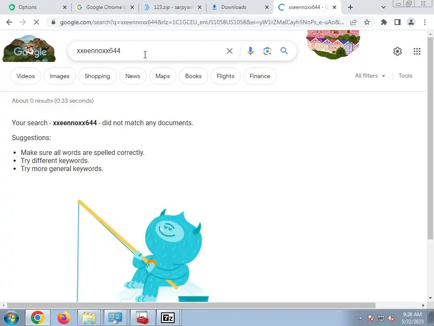Launch Chrome from the taskbar
Screen dimensions: 434x326
[38, 318]
